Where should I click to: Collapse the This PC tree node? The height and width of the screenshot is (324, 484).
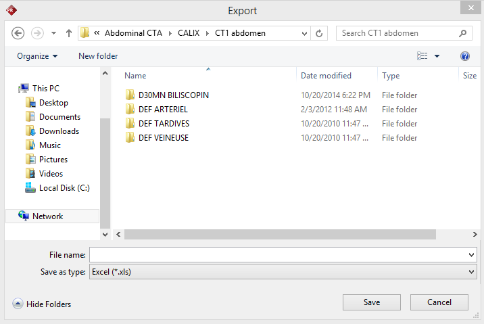(14, 89)
